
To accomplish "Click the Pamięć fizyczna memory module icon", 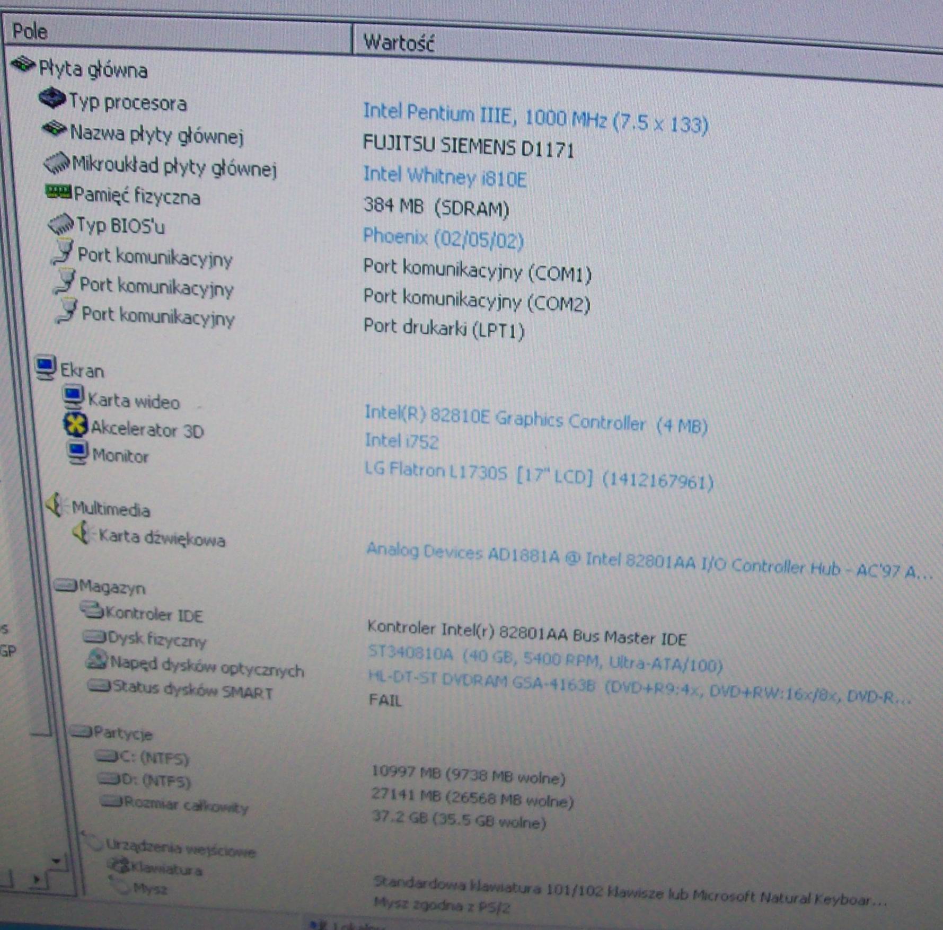I will tap(58, 192).
